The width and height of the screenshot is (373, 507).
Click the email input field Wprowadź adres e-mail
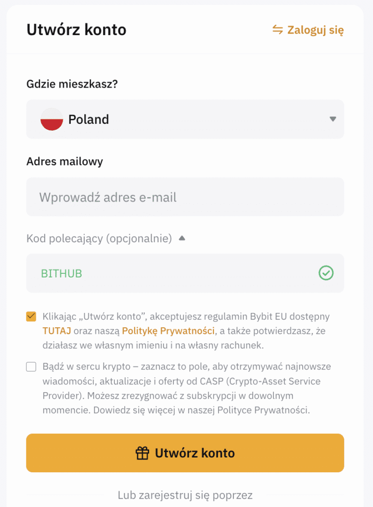(x=185, y=197)
